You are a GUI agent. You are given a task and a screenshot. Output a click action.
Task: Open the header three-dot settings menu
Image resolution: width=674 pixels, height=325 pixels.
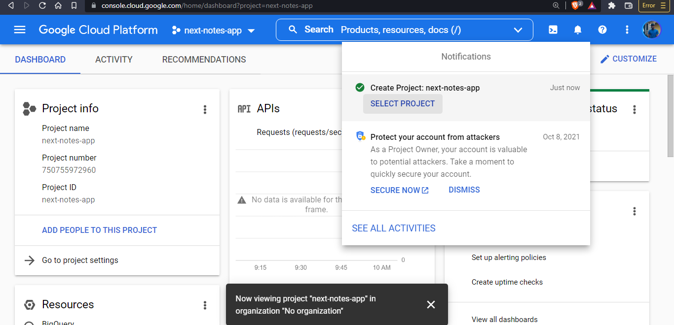click(627, 30)
